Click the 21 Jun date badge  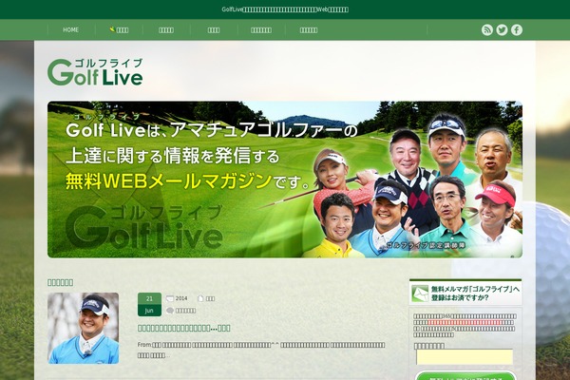click(x=149, y=304)
